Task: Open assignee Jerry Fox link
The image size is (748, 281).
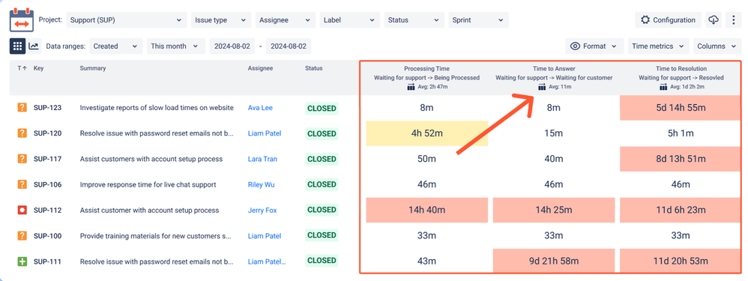Action: (x=262, y=210)
